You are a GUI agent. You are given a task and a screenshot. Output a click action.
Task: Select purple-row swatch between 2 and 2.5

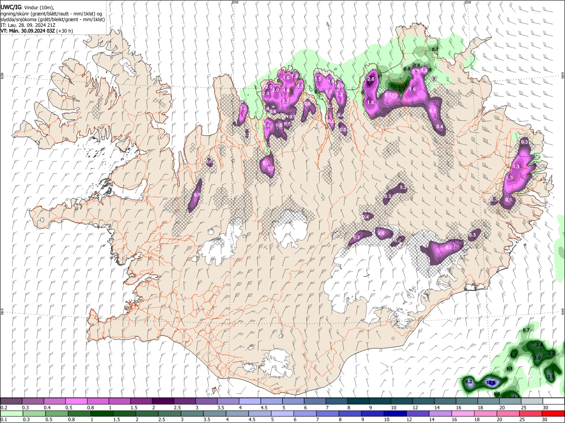(163, 401)
